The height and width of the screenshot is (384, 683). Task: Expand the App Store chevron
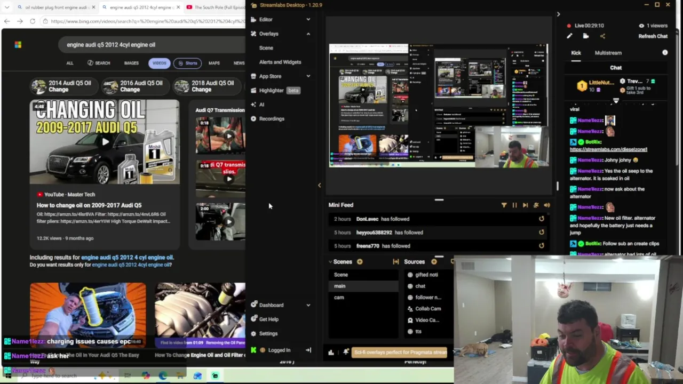click(308, 76)
